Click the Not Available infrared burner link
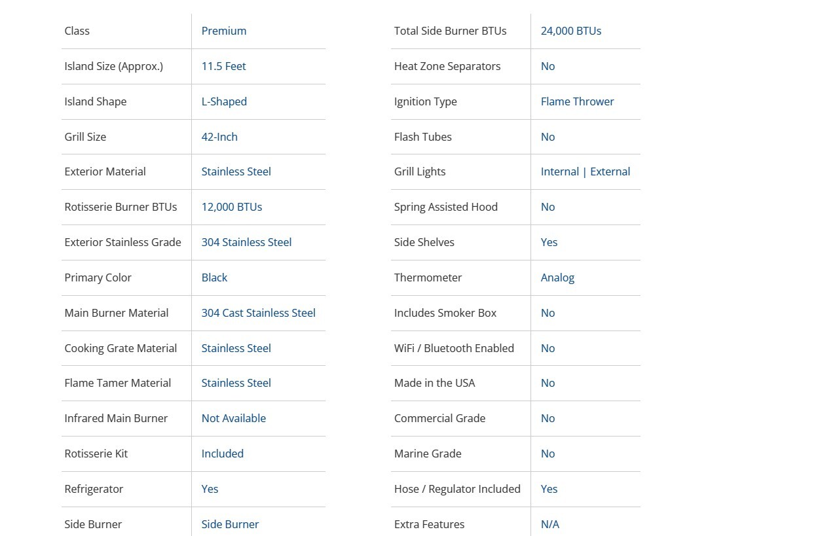 [234, 418]
